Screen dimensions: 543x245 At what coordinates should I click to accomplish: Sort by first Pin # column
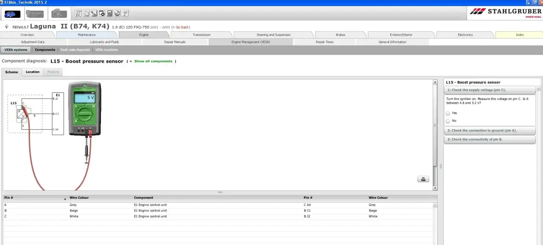coord(36,198)
